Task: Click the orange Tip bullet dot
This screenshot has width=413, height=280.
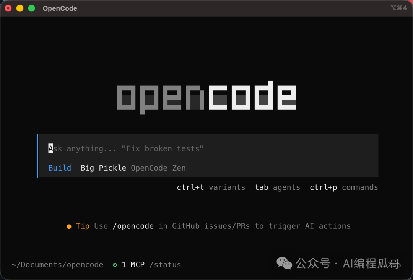Action: click(x=69, y=226)
